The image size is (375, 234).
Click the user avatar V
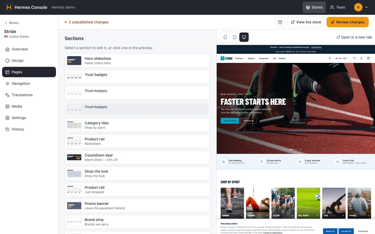pos(358,7)
